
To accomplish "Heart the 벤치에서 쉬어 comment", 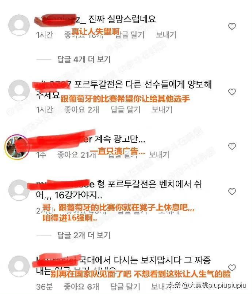I will click(232, 191).
